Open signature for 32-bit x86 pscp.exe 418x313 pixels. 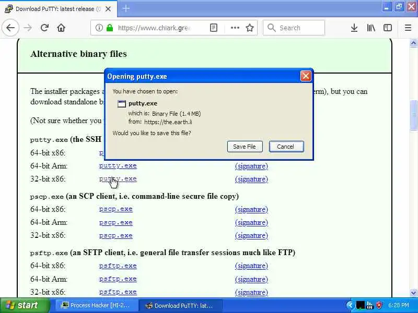click(x=251, y=236)
